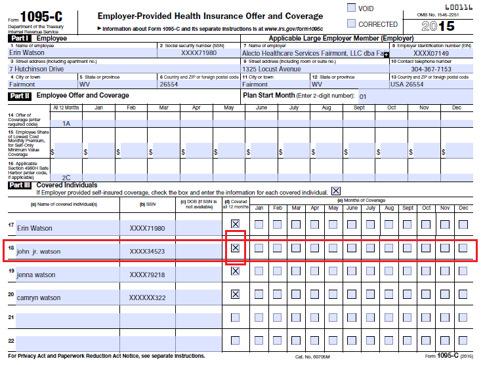Click the employee name field Erin Watson
The height and width of the screenshot is (365, 483).
coord(82,52)
